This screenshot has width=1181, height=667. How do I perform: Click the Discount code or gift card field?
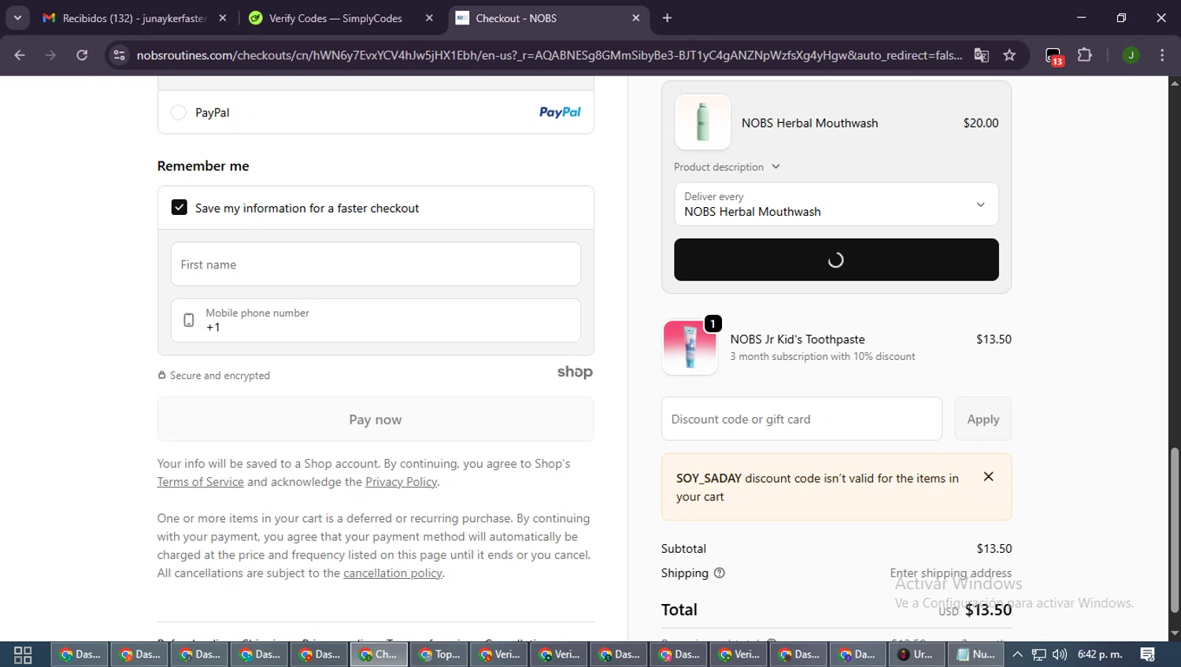pyautogui.click(x=802, y=419)
